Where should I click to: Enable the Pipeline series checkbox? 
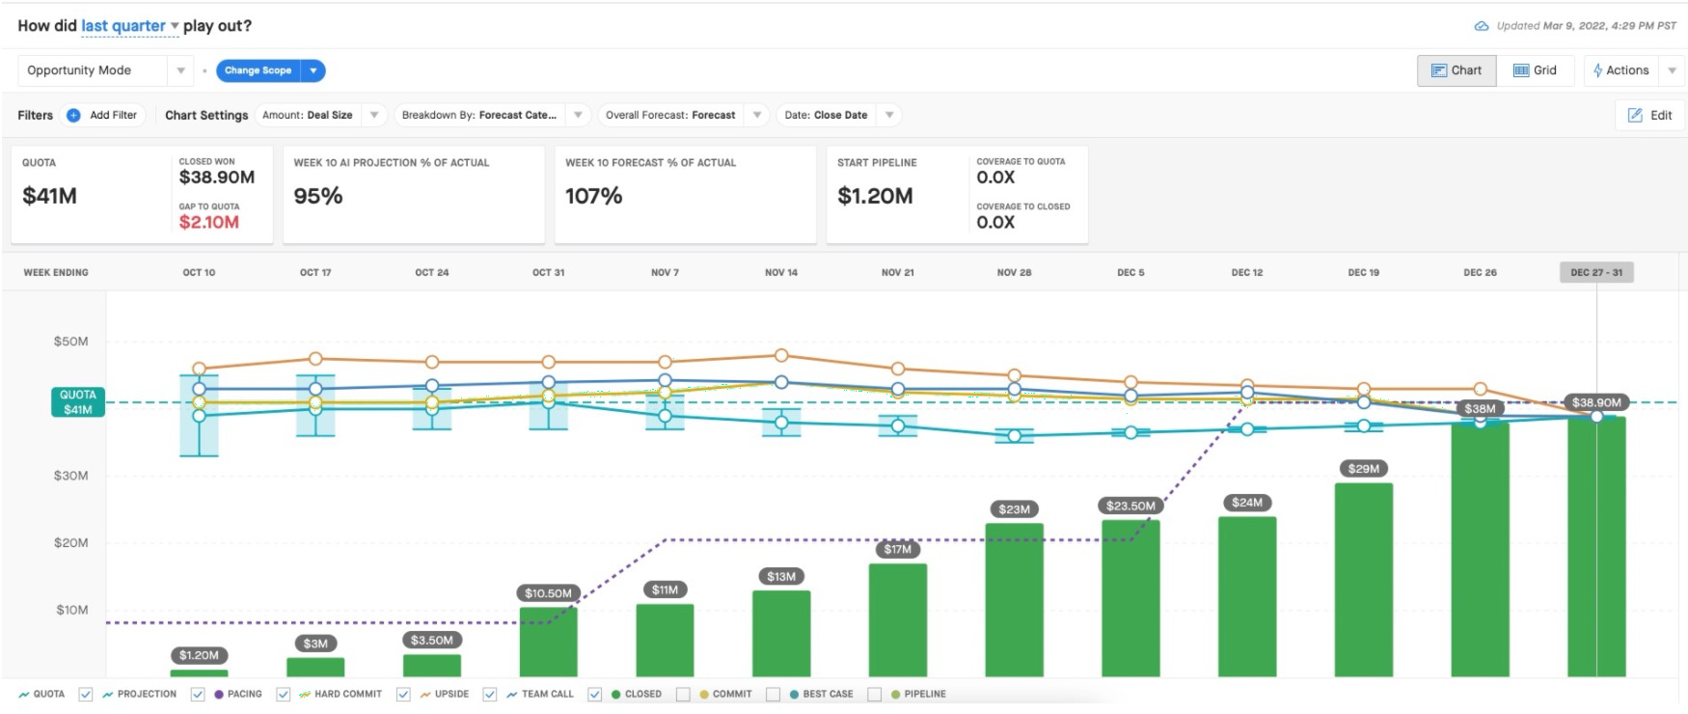pyautogui.click(x=875, y=694)
